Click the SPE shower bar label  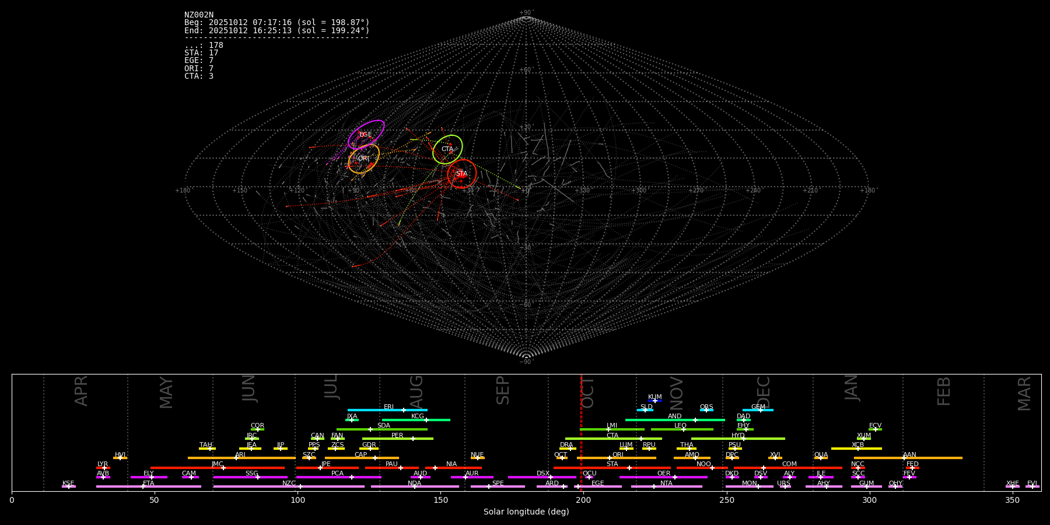498,484
